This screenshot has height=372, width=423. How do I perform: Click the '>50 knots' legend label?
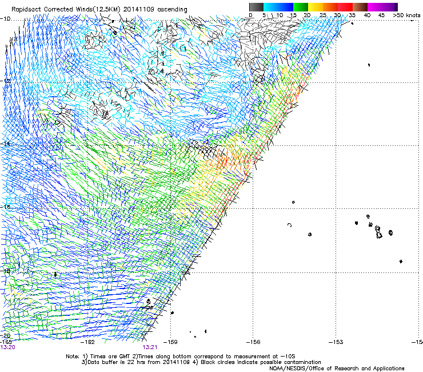coord(406,15)
